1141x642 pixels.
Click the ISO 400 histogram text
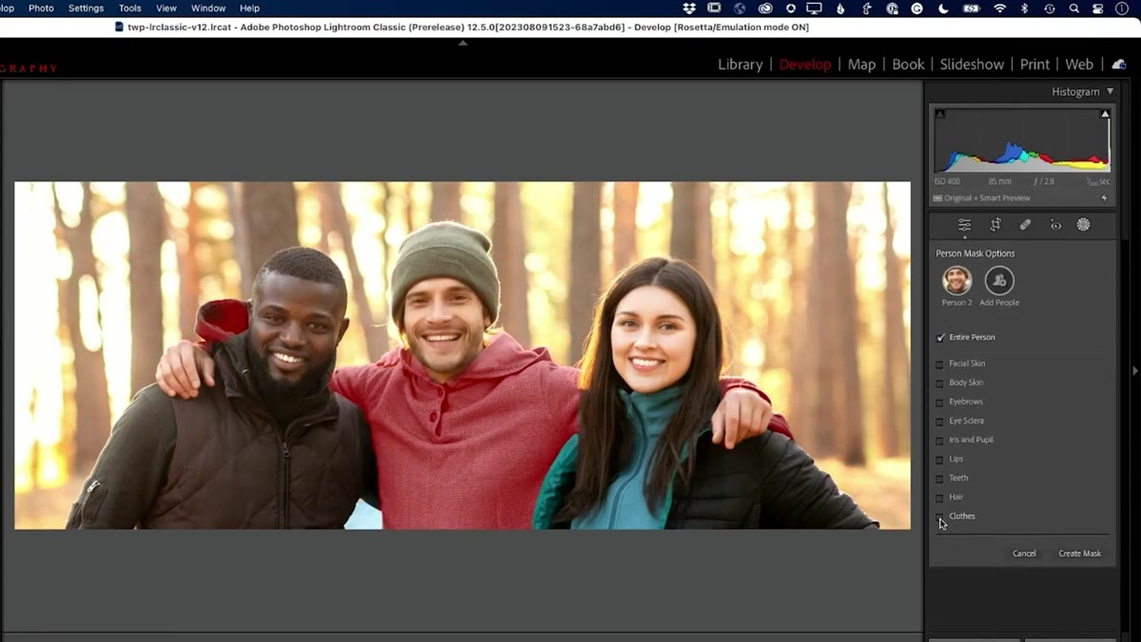(948, 181)
